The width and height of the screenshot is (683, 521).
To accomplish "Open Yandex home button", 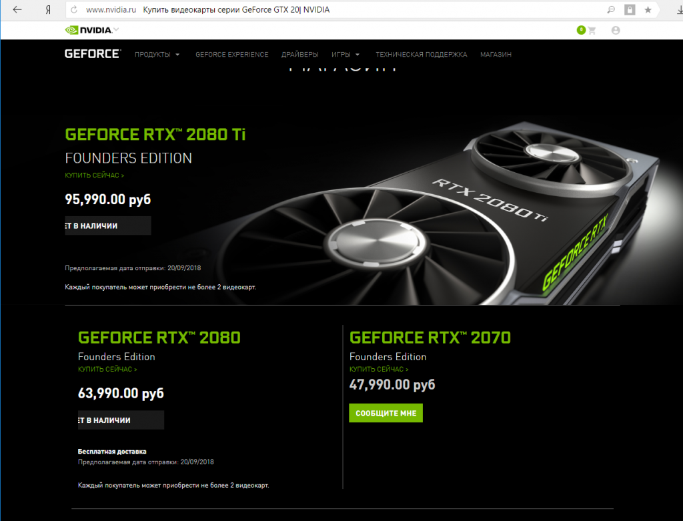I will click(x=48, y=9).
